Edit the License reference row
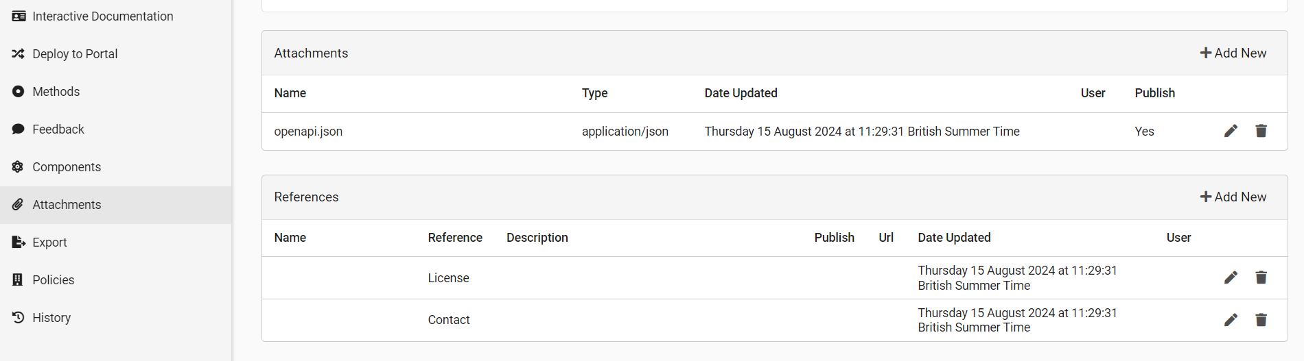Screen dimensions: 1304x361 click(x=1231, y=277)
